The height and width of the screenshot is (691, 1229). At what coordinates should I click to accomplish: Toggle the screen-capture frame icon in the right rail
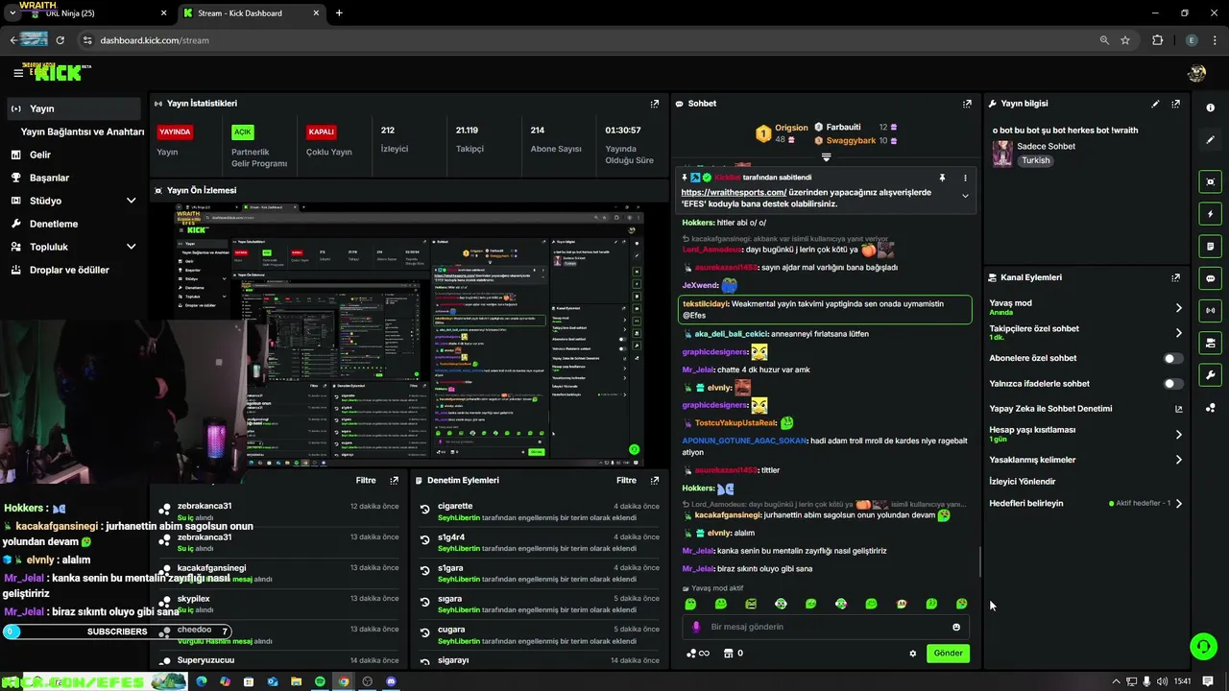tap(1211, 181)
